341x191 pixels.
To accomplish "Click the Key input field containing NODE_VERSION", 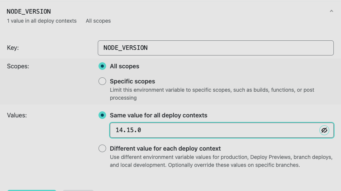I will pyautogui.click(x=215, y=48).
